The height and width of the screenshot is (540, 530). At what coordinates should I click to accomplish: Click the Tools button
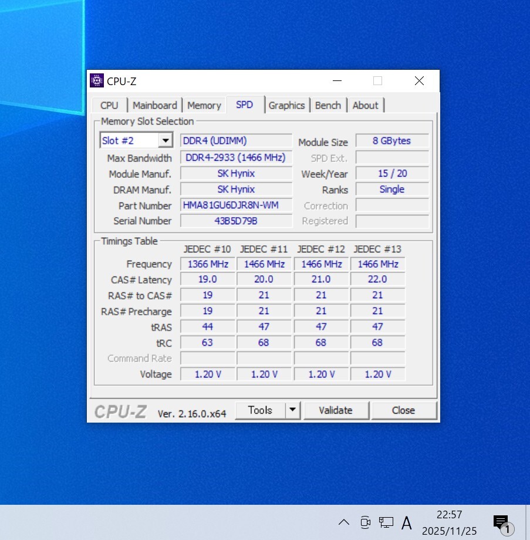pos(260,410)
